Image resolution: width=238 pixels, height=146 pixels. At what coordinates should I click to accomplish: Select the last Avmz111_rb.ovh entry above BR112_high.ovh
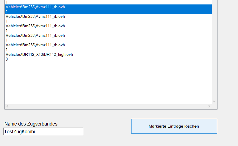pos(35,45)
